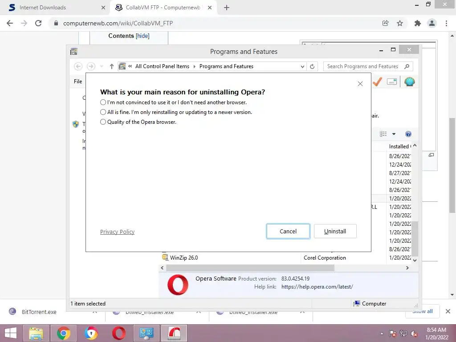Image resolution: width=456 pixels, height=342 pixels.
Task: Click the up-one-level arrow in explorer
Action: [x=111, y=66]
